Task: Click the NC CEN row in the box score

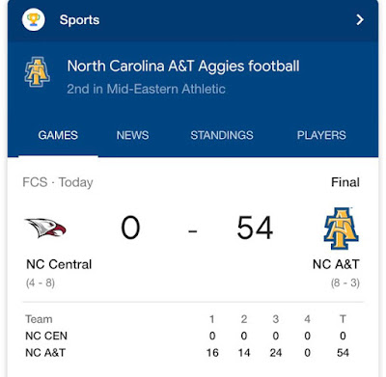Action: (x=193, y=336)
